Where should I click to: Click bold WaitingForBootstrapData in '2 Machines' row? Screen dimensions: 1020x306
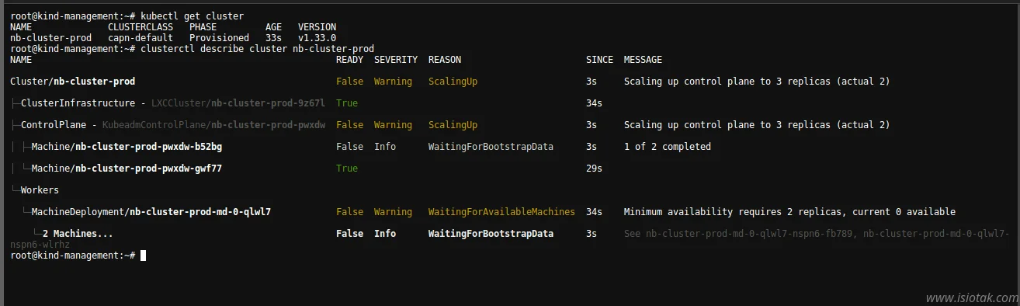tap(491, 233)
